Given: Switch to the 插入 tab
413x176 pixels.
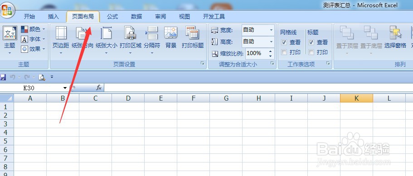Looking at the screenshot, I should (53, 17).
